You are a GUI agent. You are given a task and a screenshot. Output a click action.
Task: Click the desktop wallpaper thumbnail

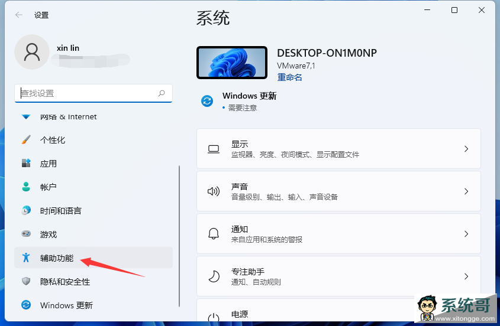pyautogui.click(x=232, y=63)
